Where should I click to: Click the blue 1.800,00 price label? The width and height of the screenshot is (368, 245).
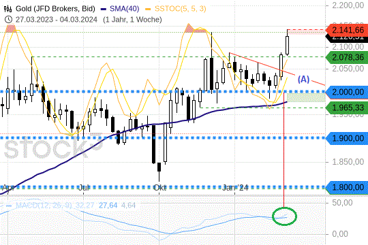[x=347, y=187]
